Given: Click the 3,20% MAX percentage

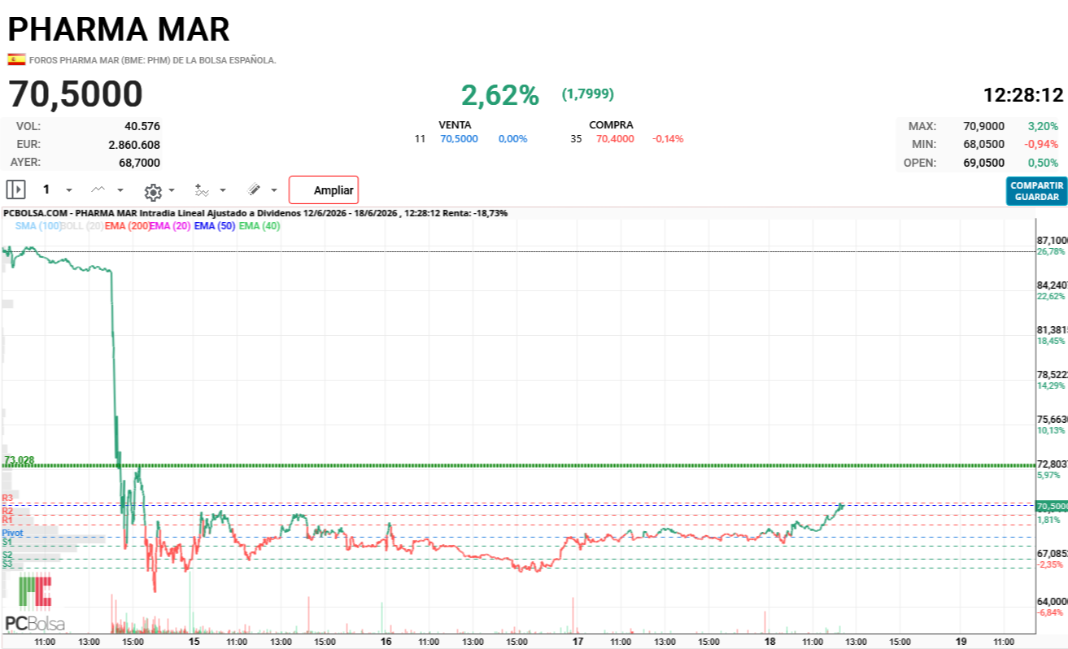Looking at the screenshot, I should [1043, 126].
